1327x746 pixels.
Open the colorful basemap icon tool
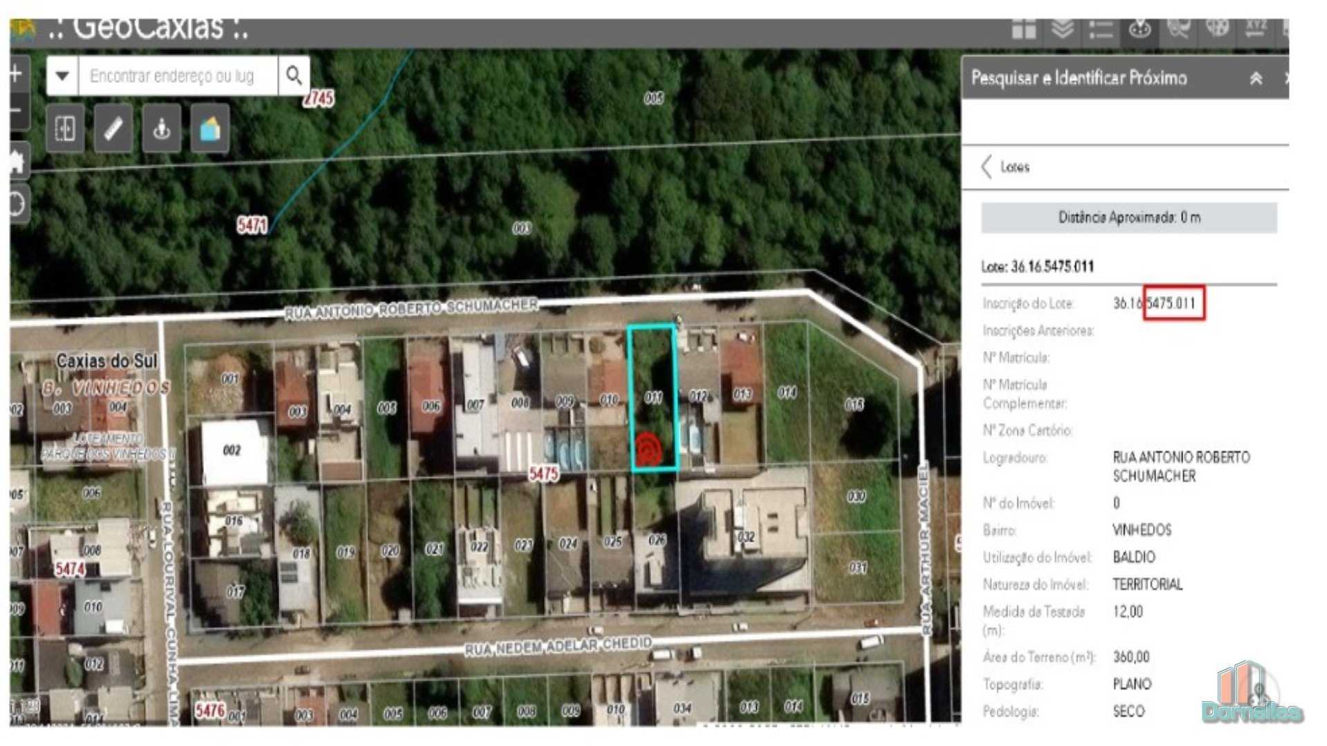tap(210, 128)
